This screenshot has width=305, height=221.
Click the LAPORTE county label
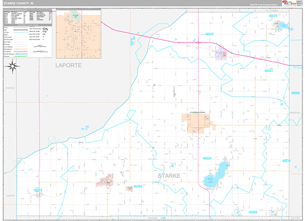tap(69, 65)
